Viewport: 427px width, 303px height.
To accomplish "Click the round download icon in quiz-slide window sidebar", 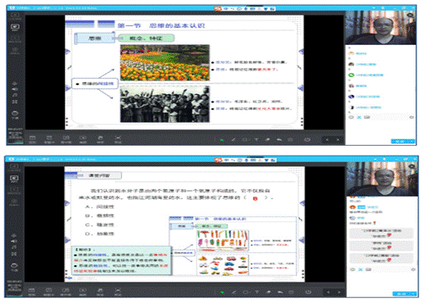I will coord(14,266).
